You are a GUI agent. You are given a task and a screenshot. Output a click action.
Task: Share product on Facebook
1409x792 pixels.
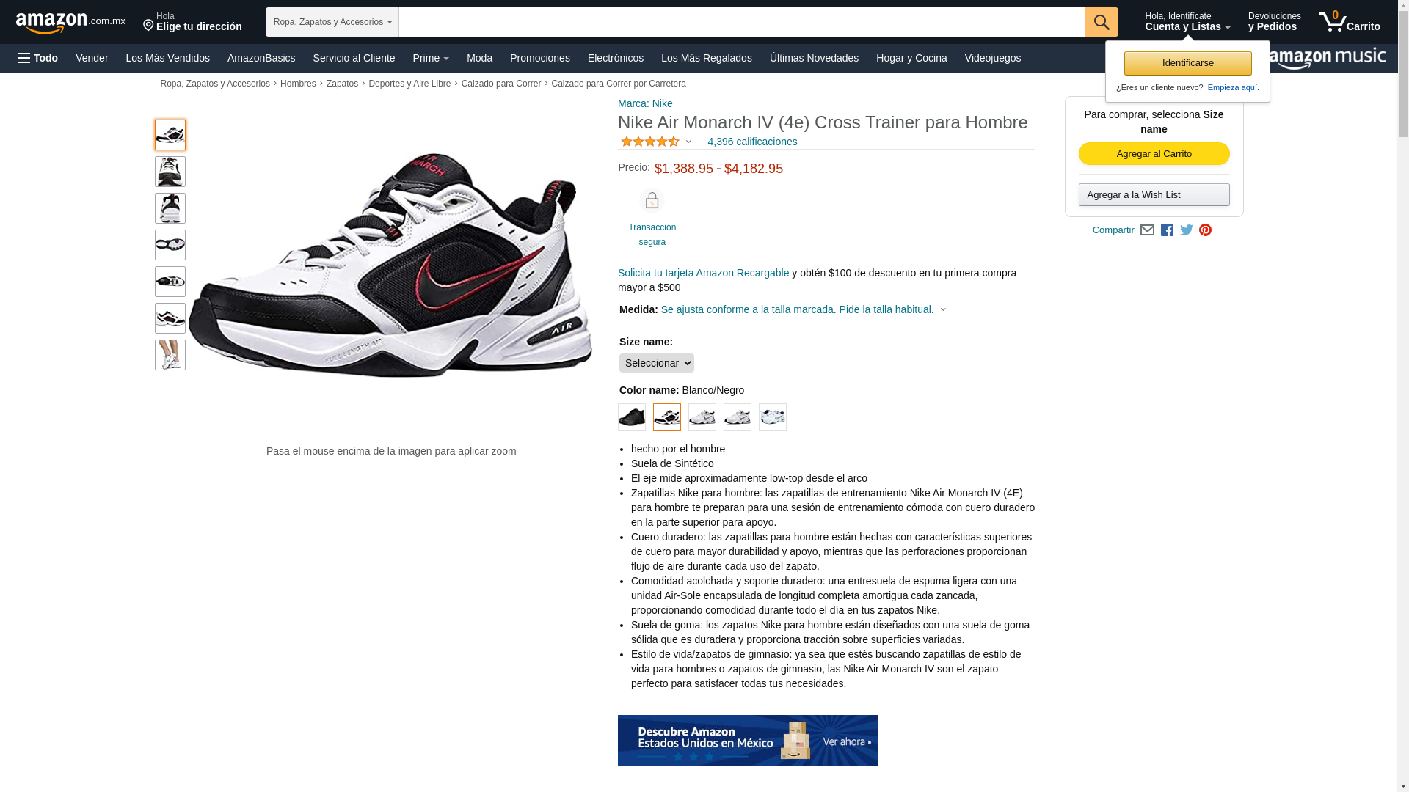click(x=1167, y=230)
